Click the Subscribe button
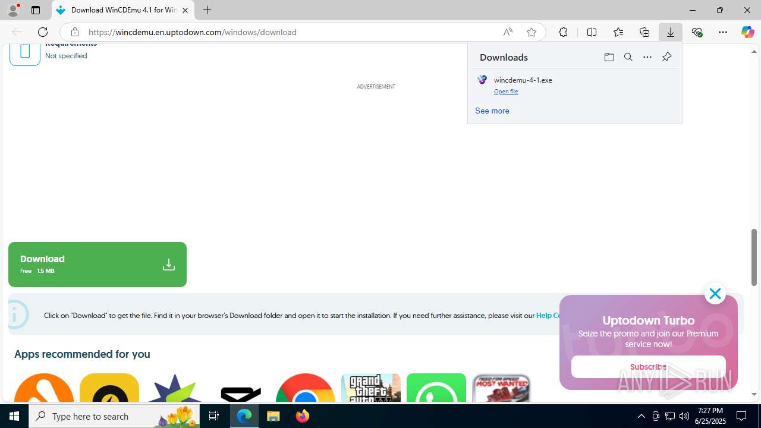Image resolution: width=761 pixels, height=428 pixels. click(x=649, y=367)
